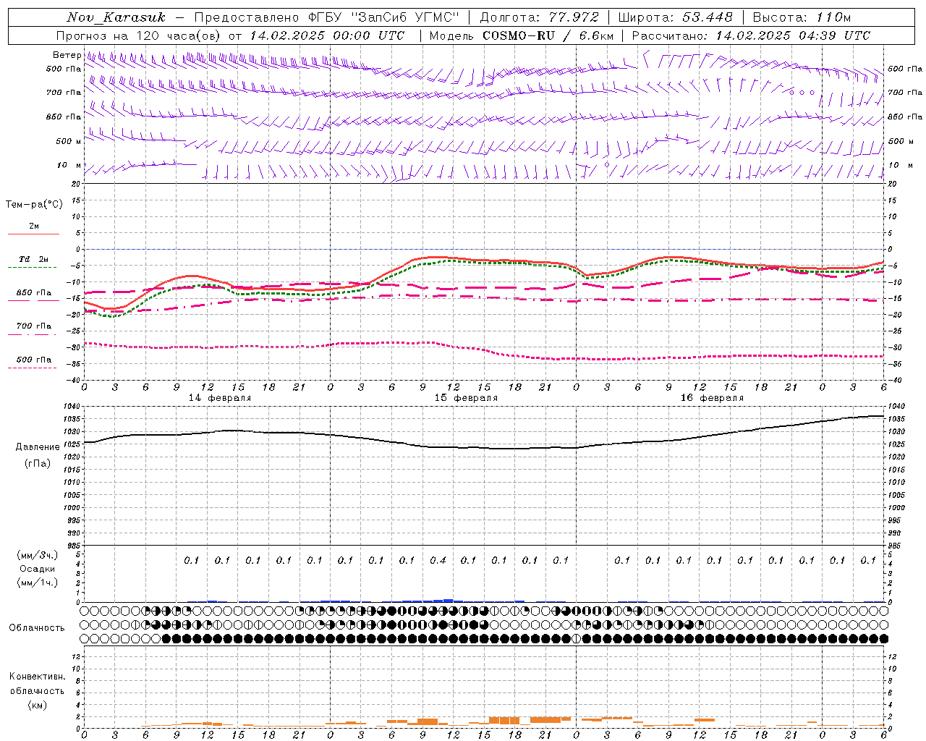Click the 700 гПа temperature legend entry

[x=33, y=326]
